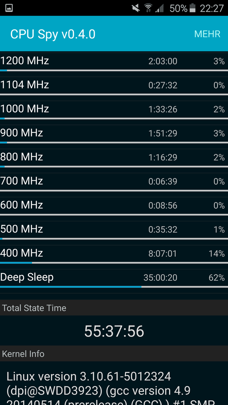Open the MEHR overflow menu
The width and height of the screenshot is (228, 405).
pyautogui.click(x=207, y=34)
